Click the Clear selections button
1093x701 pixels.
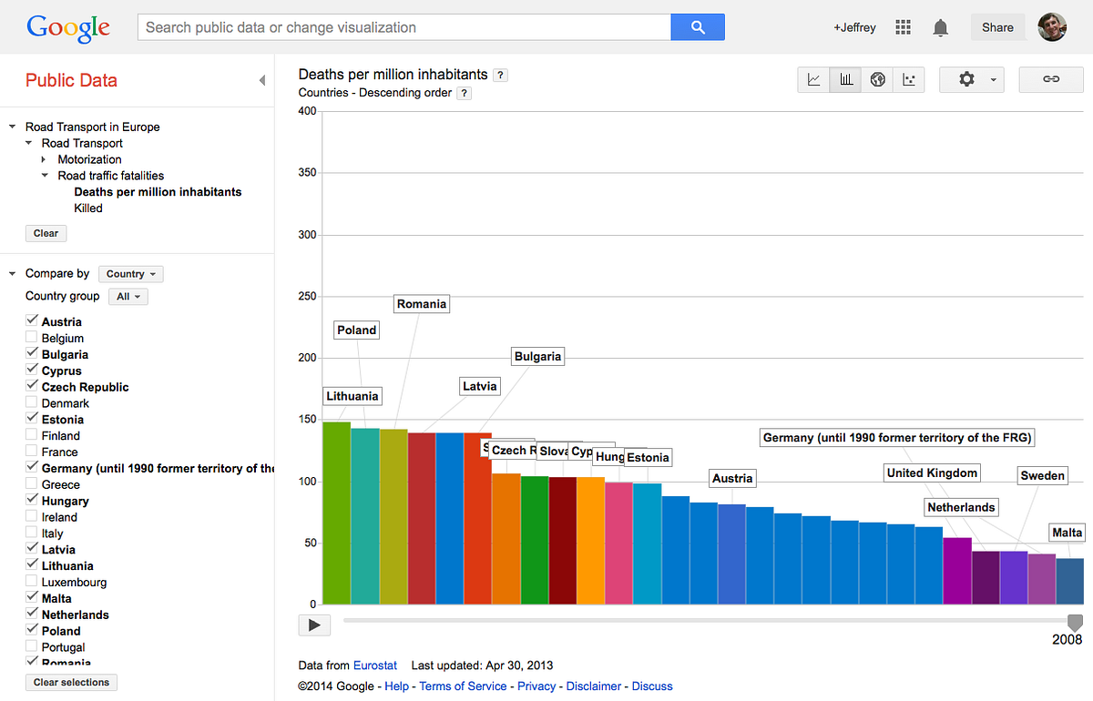point(70,682)
